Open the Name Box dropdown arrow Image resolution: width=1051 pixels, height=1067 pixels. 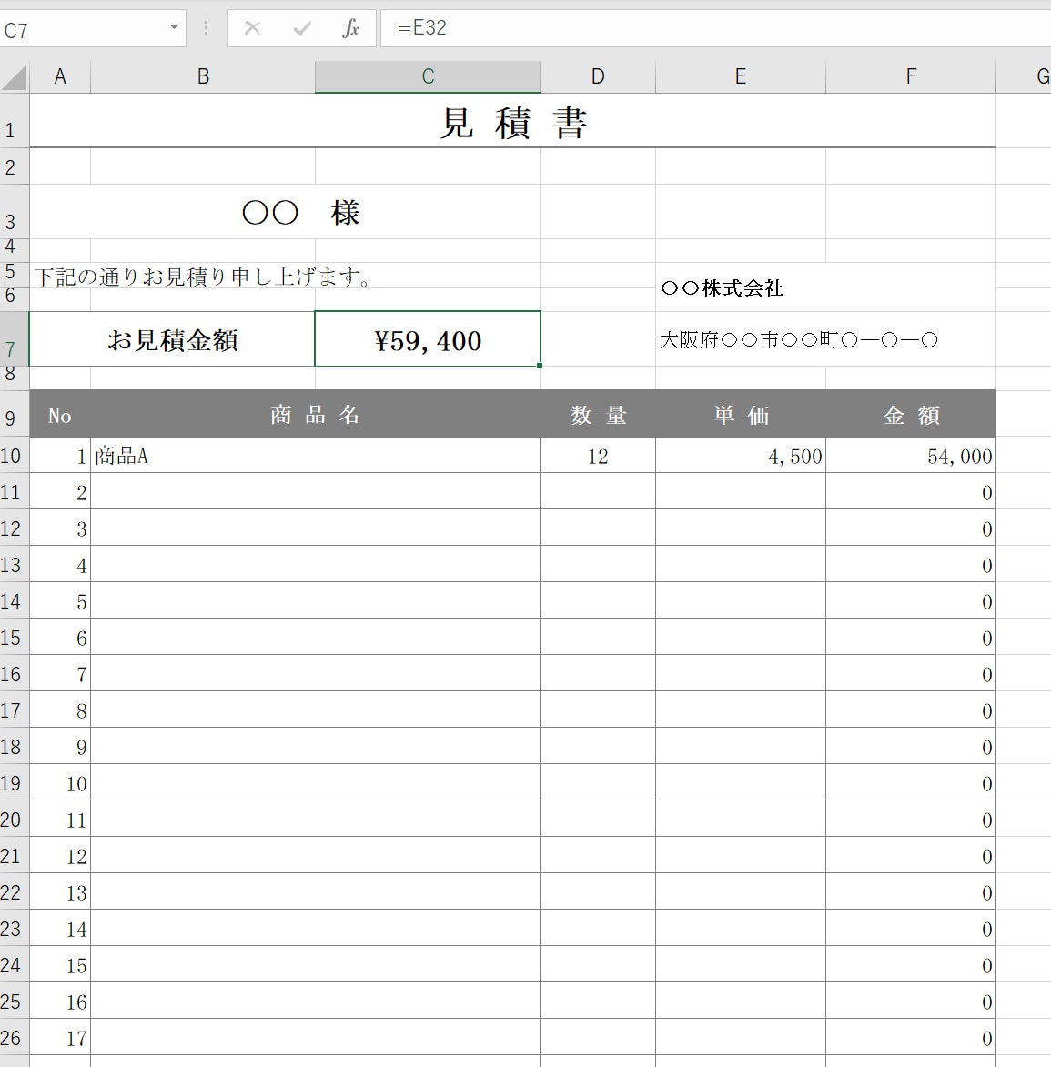click(175, 28)
